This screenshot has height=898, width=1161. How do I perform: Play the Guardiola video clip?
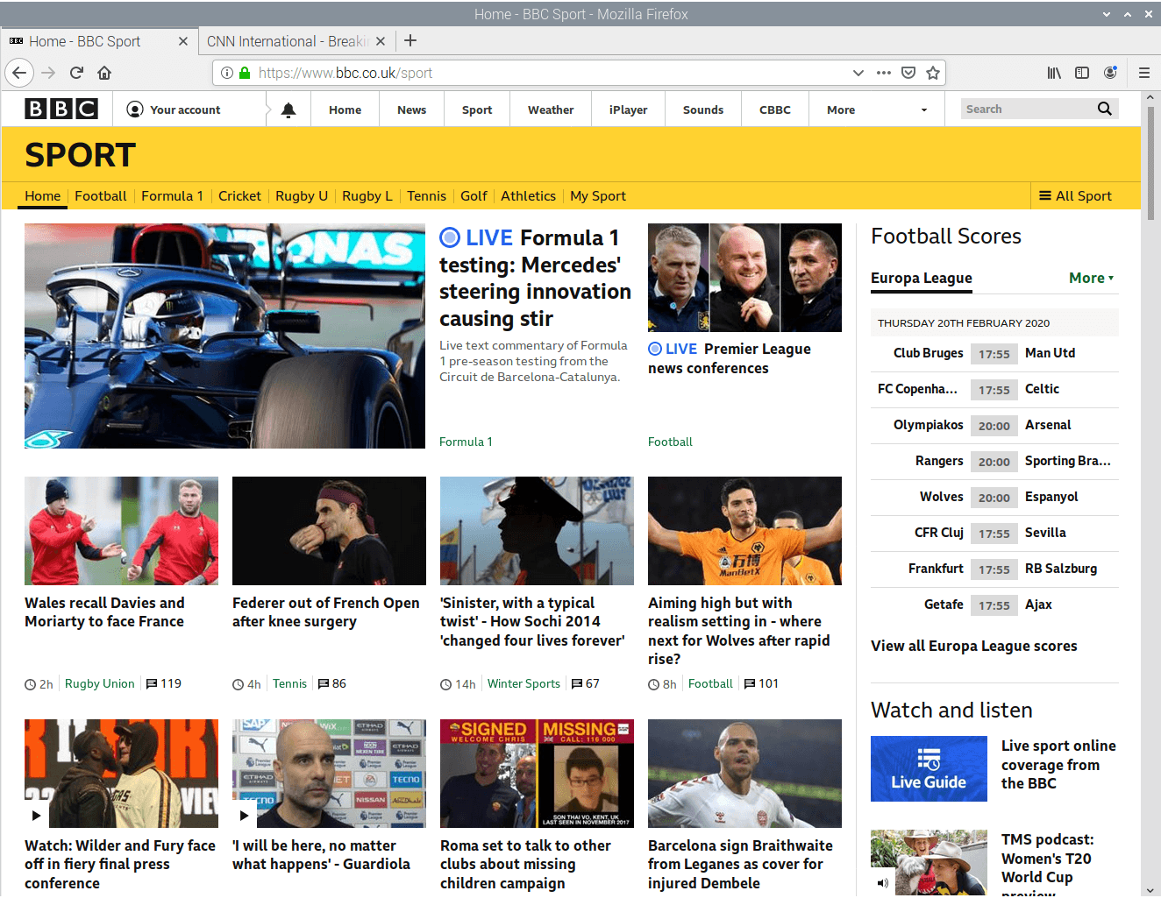tap(244, 816)
